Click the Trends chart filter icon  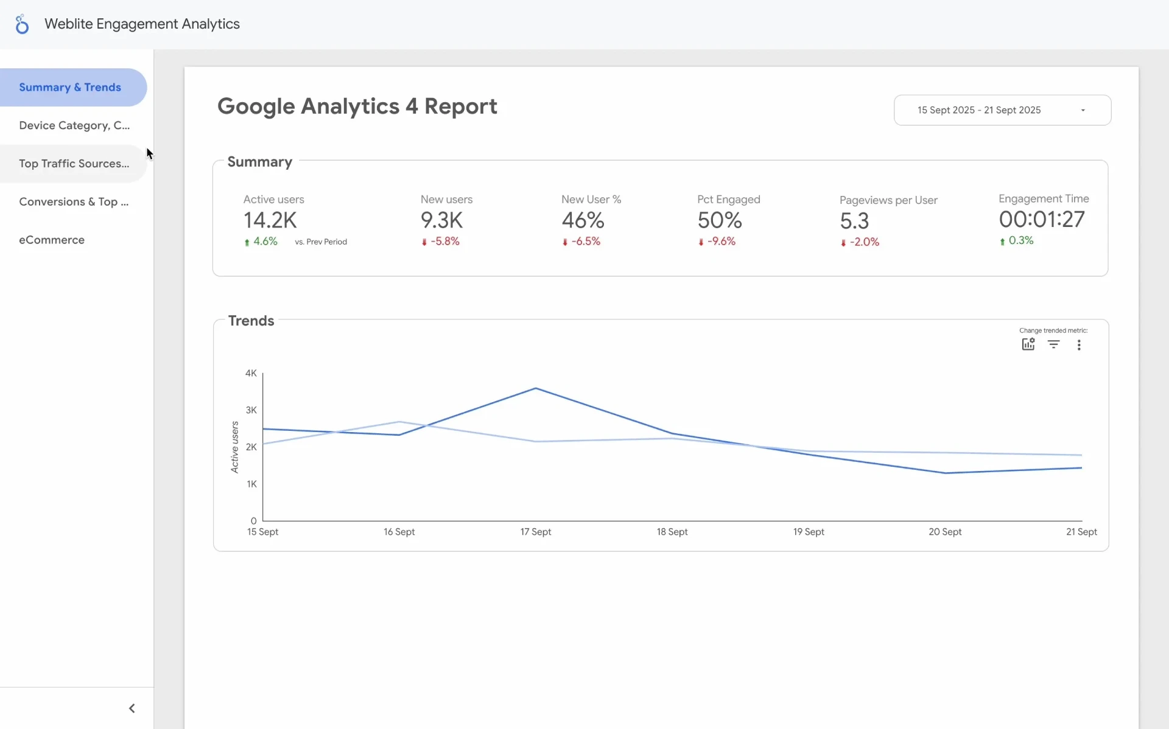click(1053, 344)
